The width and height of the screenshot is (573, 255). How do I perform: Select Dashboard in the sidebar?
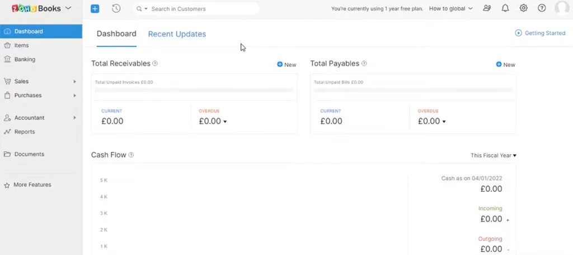(x=41, y=31)
